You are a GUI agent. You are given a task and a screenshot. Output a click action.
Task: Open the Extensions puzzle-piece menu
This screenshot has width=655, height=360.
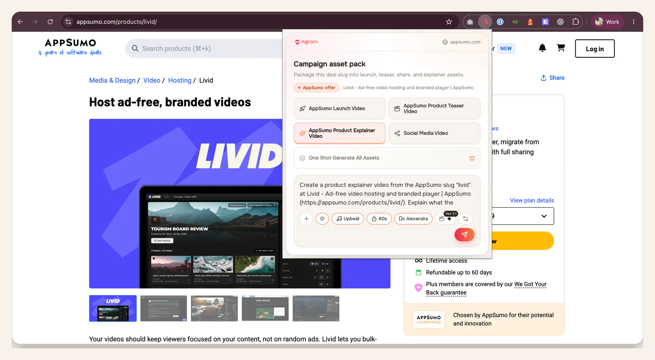click(576, 22)
